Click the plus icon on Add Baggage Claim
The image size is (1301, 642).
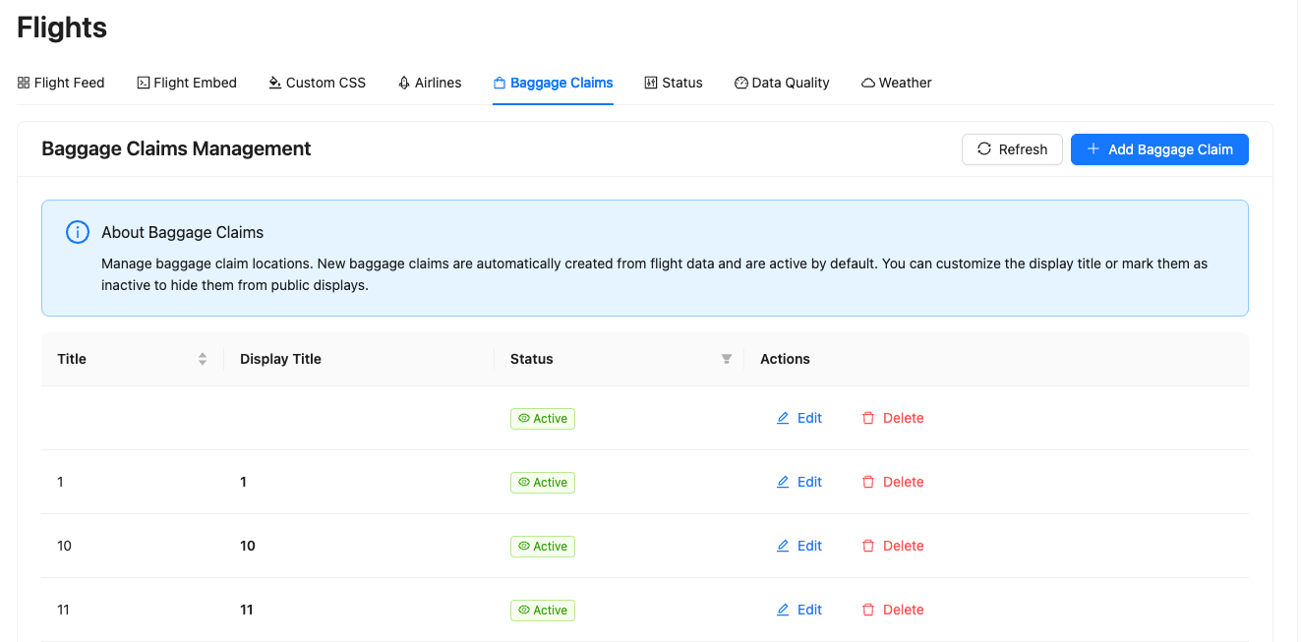[1093, 149]
